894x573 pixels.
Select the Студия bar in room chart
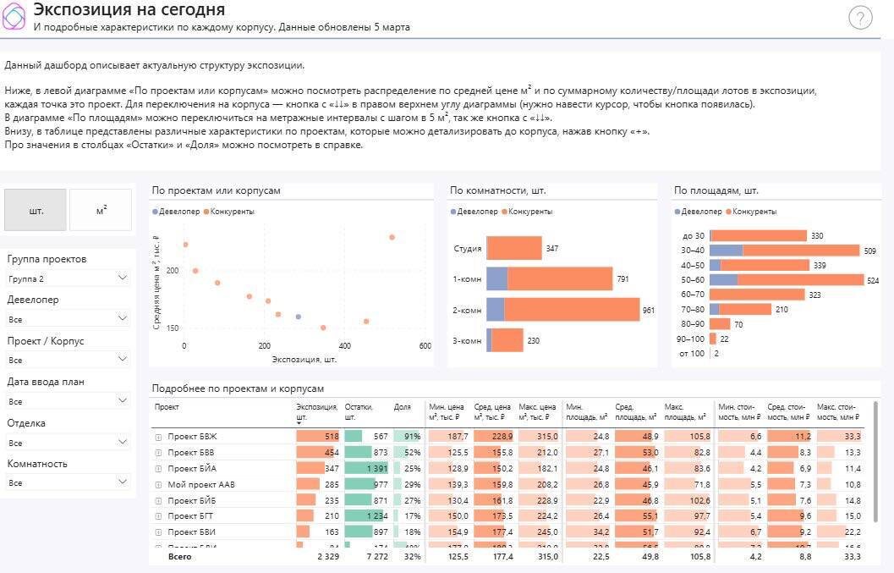[x=513, y=248]
